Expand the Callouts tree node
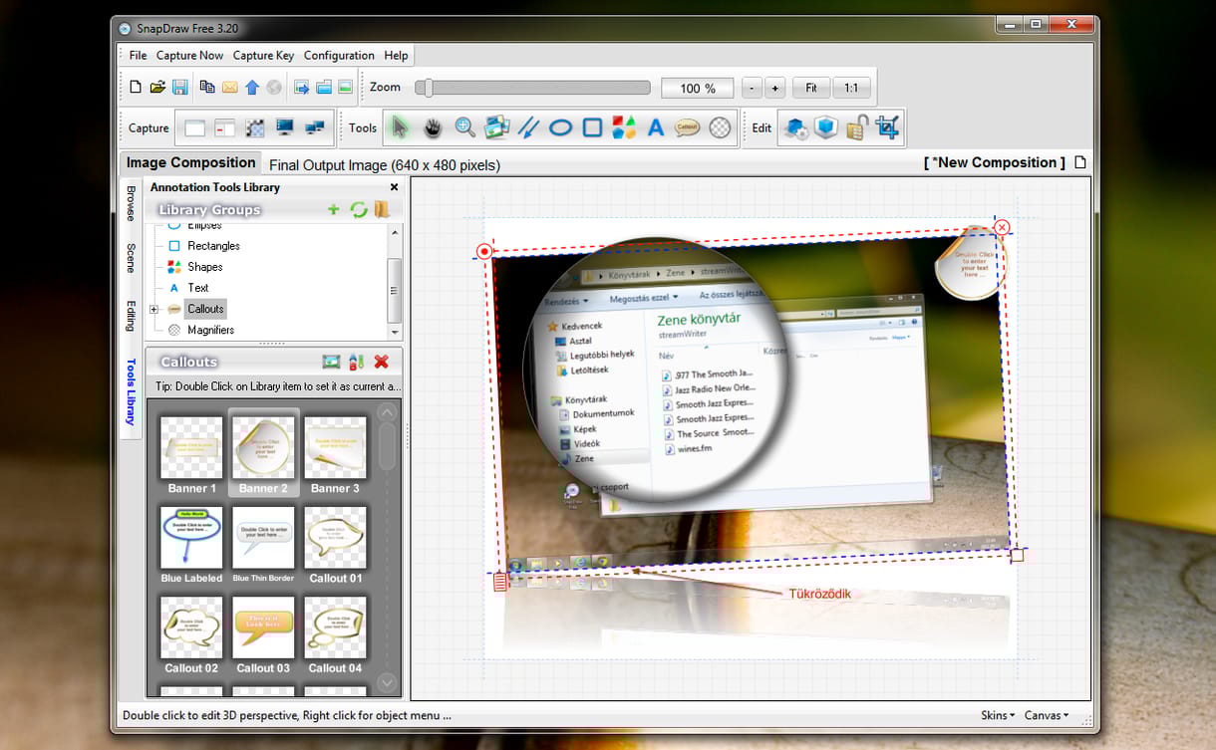Screen dimensions: 1216x750 (153, 310)
